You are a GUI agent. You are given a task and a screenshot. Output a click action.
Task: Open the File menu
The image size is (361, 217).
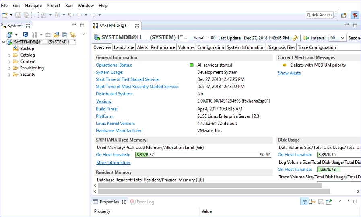4,6
